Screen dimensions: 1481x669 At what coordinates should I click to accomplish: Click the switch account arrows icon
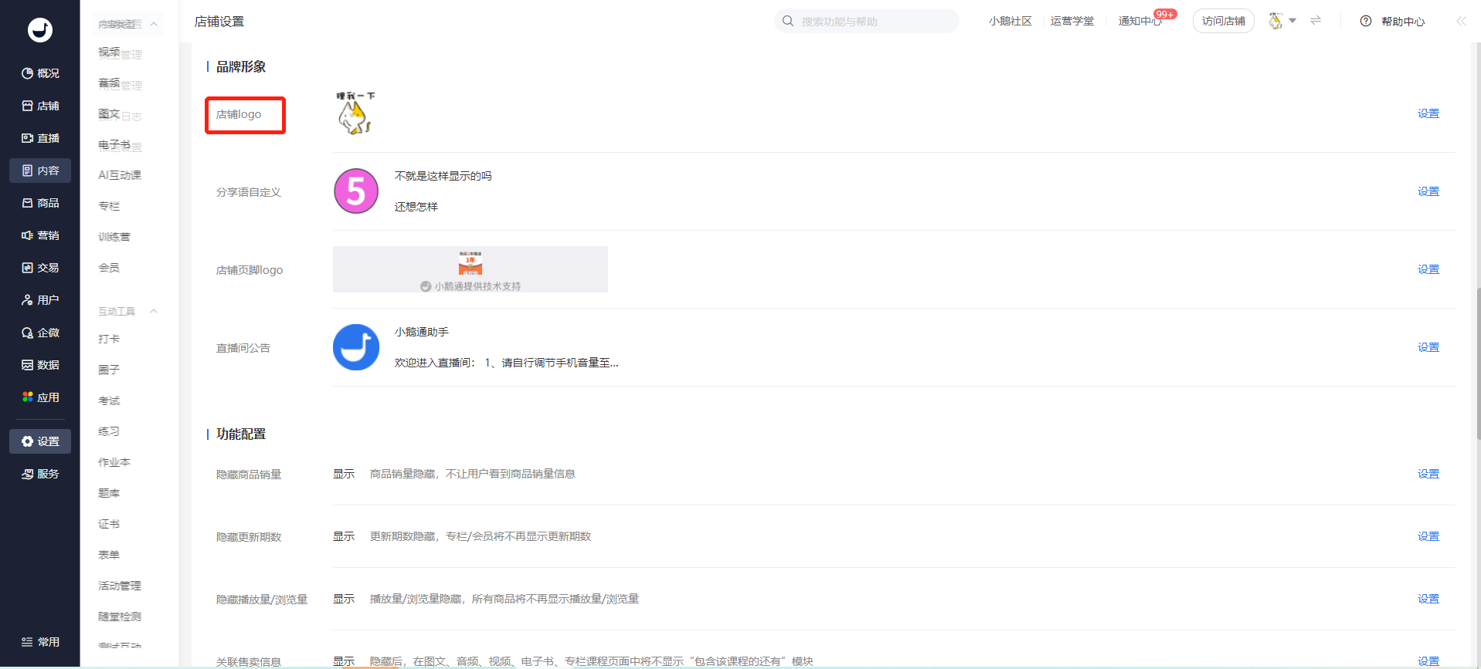1316,21
